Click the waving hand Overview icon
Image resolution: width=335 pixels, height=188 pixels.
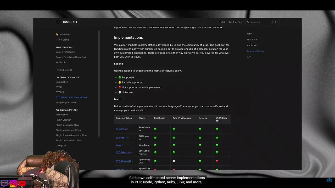pos(57,34)
